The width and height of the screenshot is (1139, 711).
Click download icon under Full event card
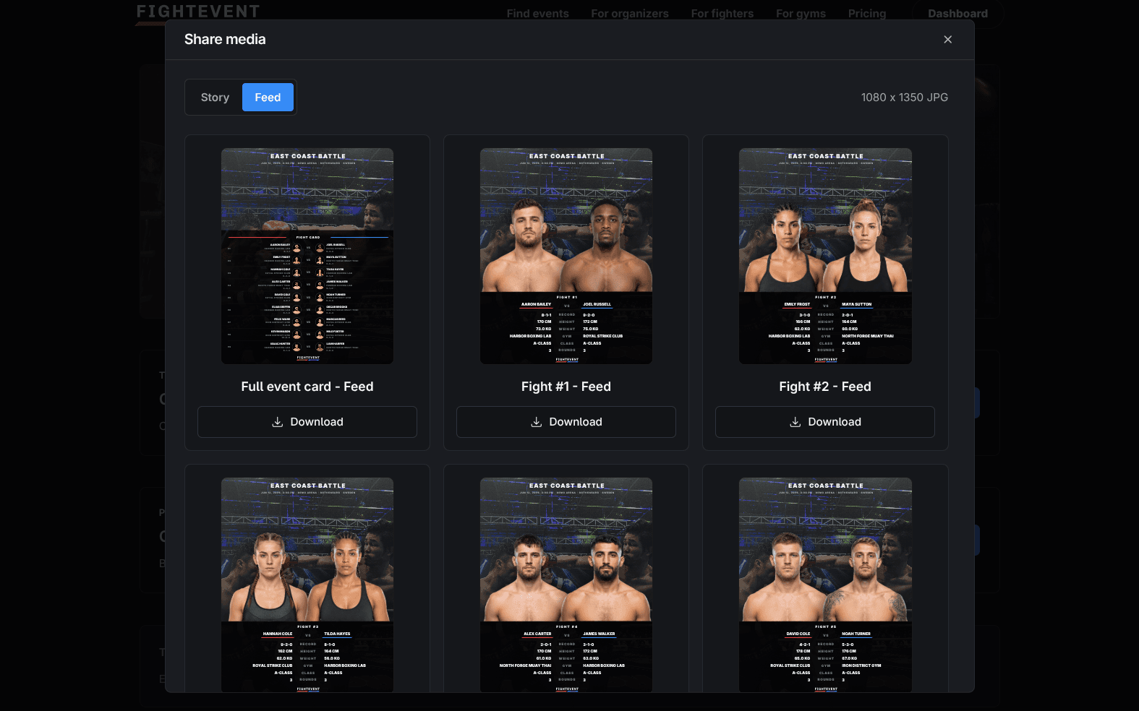tap(277, 422)
